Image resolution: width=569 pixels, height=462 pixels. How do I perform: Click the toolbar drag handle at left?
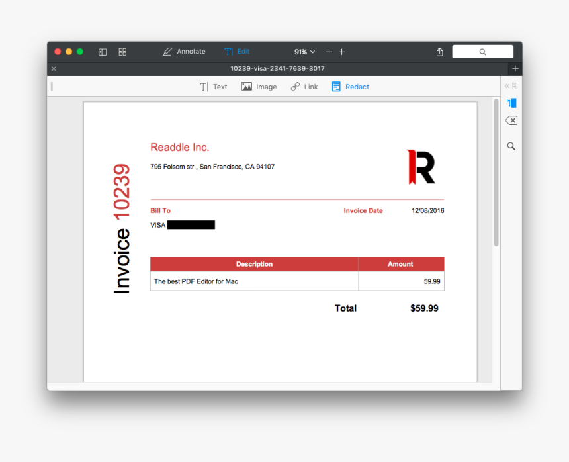point(52,86)
